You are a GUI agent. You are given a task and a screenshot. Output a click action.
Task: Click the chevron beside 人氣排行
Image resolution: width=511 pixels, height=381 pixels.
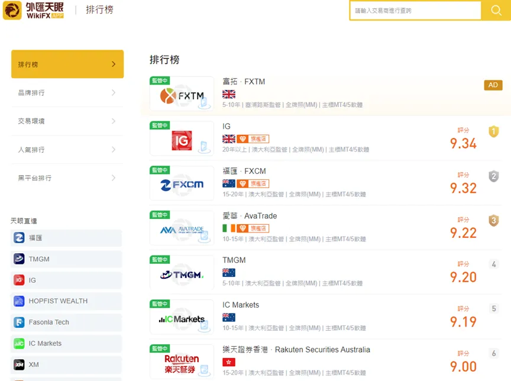tap(114, 150)
